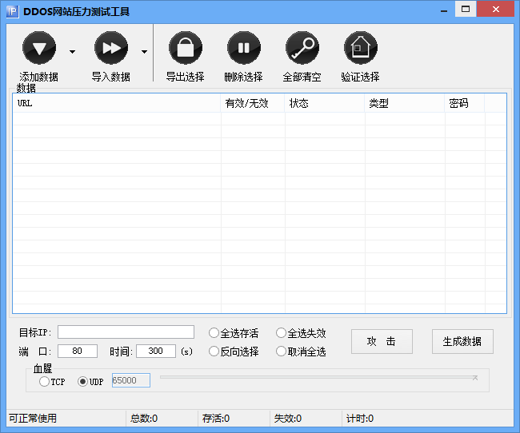Click the 生成数据 button
520x433 pixels.
point(462,342)
